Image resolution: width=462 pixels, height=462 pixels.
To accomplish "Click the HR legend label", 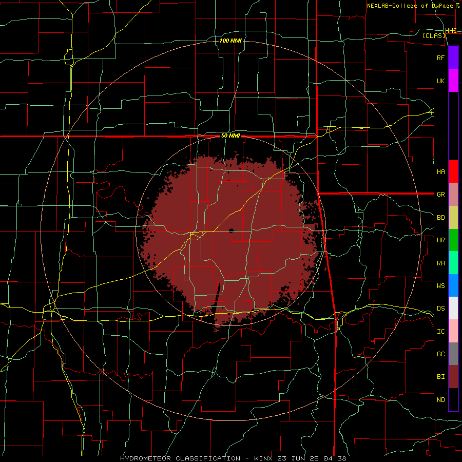I will [440, 240].
